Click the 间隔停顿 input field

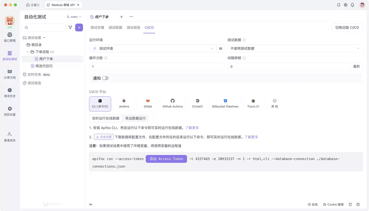pos(289,66)
